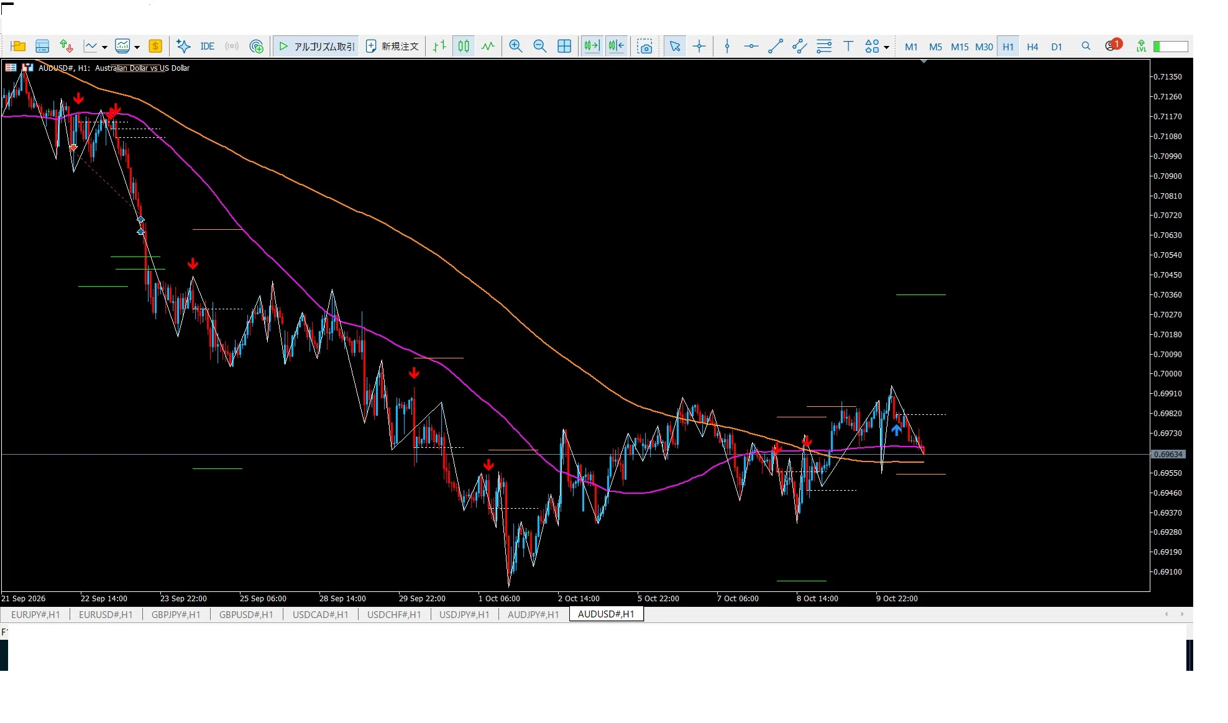Click the signals broadcast icon
The width and height of the screenshot is (1228, 723).
[x=232, y=46]
